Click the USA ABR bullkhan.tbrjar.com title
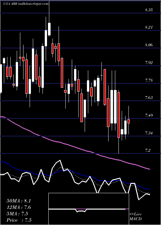The width and height of the screenshot is (161, 225). tap(26, 4)
